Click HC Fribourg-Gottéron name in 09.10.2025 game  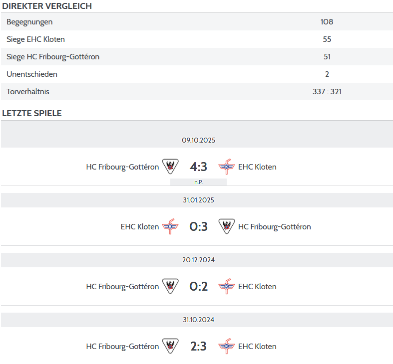click(122, 167)
